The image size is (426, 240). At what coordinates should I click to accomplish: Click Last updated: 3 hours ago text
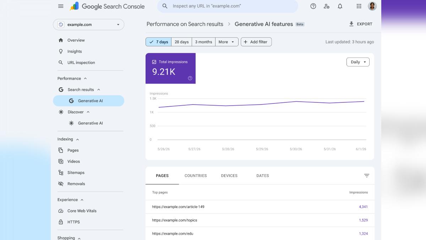coord(350,42)
